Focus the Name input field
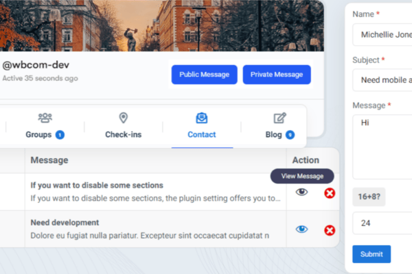 point(382,35)
